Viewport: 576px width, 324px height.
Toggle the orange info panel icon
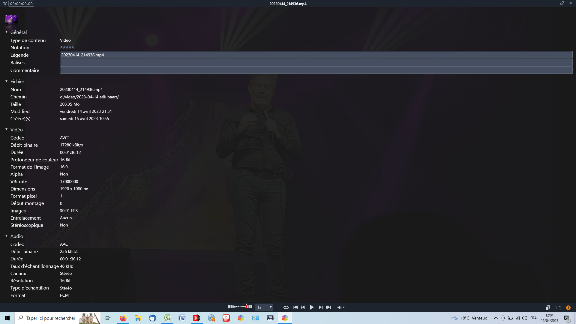(x=568, y=307)
